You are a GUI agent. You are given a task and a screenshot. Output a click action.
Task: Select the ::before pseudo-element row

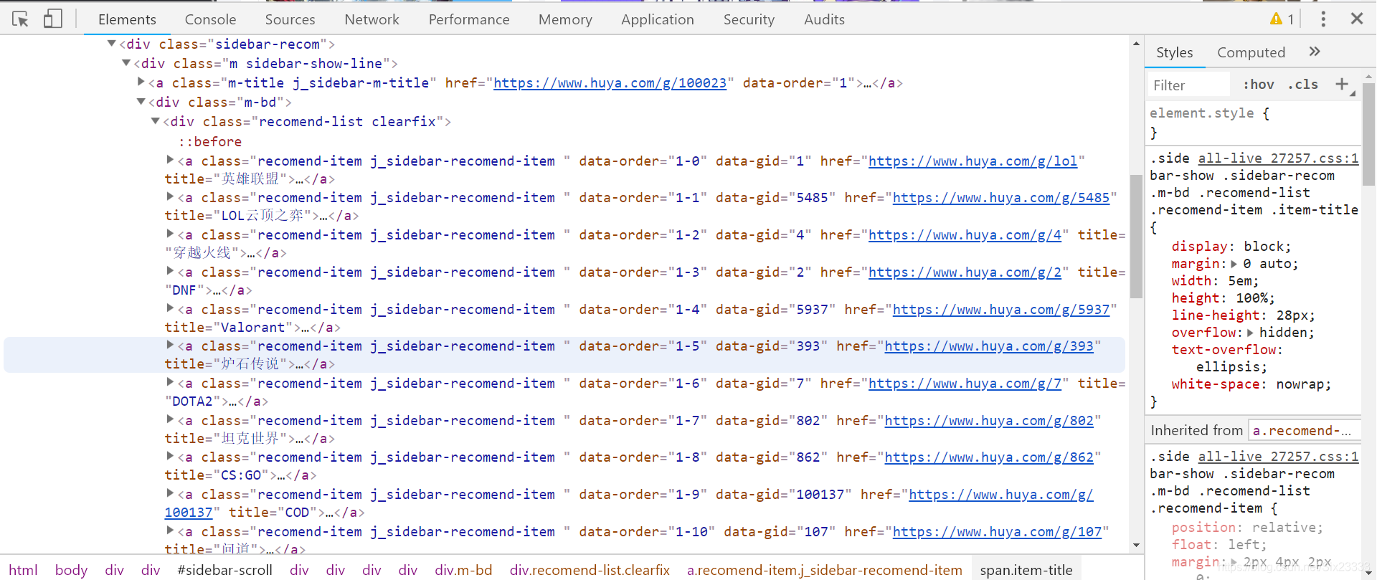tap(209, 142)
